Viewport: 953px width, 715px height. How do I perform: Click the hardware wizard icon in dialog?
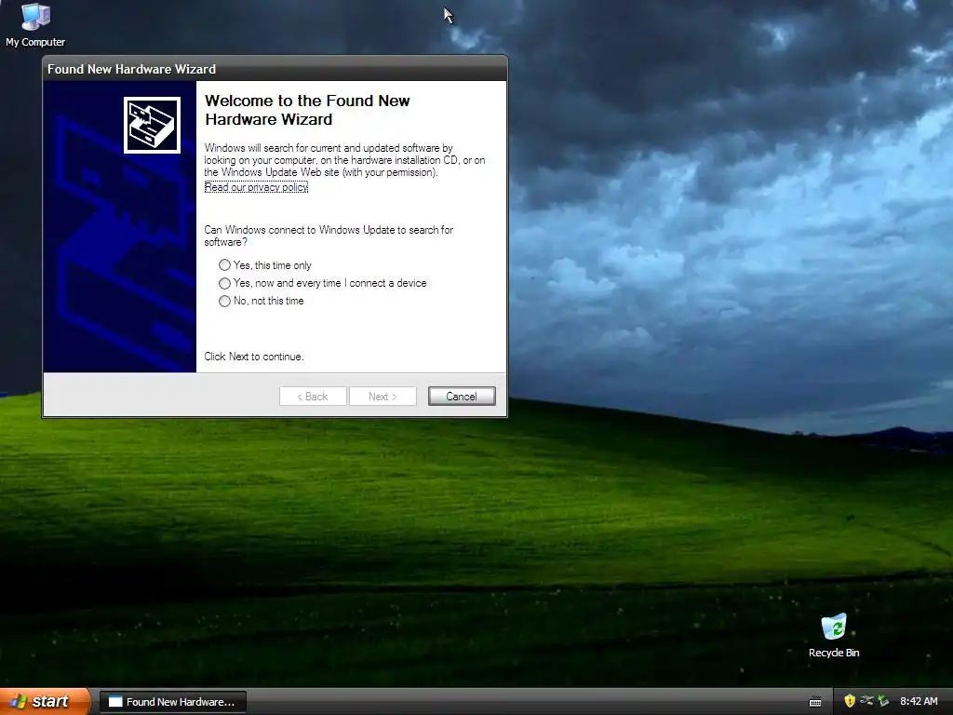pyautogui.click(x=152, y=126)
